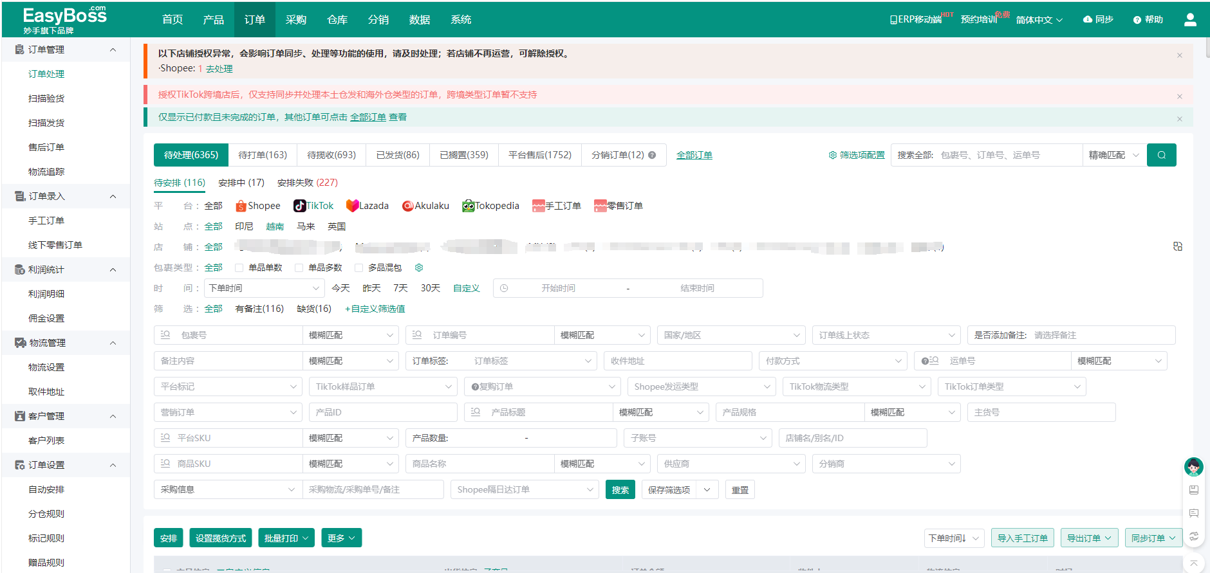Image resolution: width=1210 pixels, height=573 pixels.
Task: Open the 精确匹配 search mode dropdown
Action: 1114,155
